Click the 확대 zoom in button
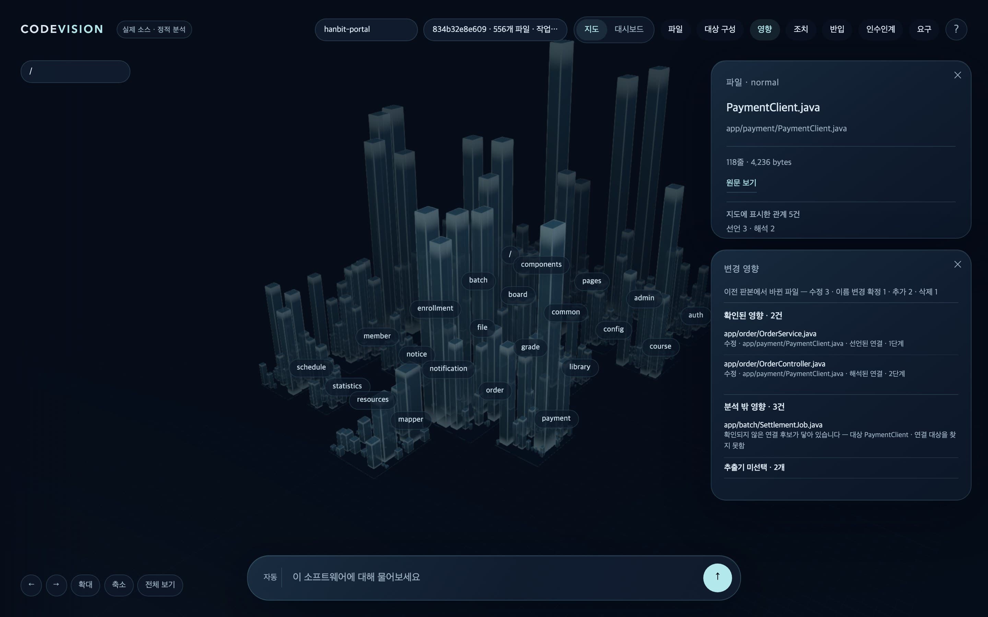 pyautogui.click(x=85, y=585)
